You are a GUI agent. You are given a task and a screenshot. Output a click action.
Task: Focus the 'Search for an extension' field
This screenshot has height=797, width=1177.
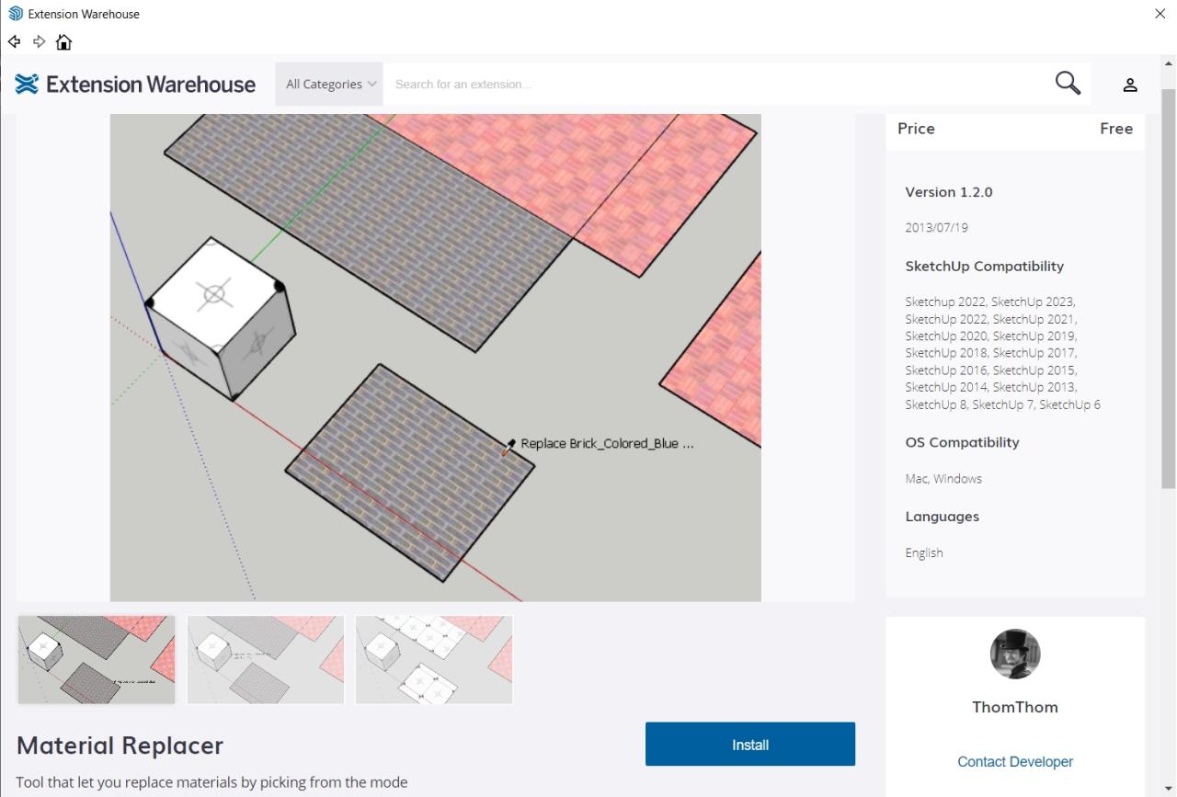[717, 85]
